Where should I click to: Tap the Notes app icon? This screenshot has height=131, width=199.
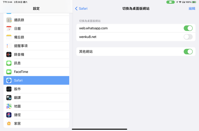coord(9,37)
